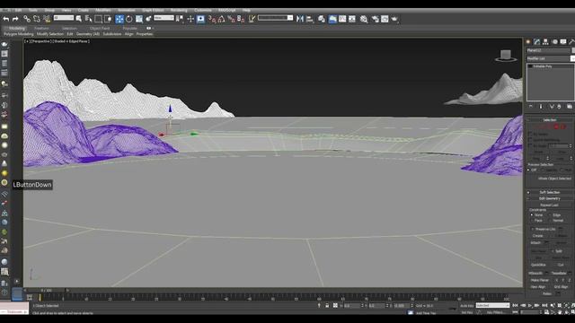The width and height of the screenshot is (575, 323).
Task: Click Remove Modifier trash icon under stack
Action: point(559,107)
